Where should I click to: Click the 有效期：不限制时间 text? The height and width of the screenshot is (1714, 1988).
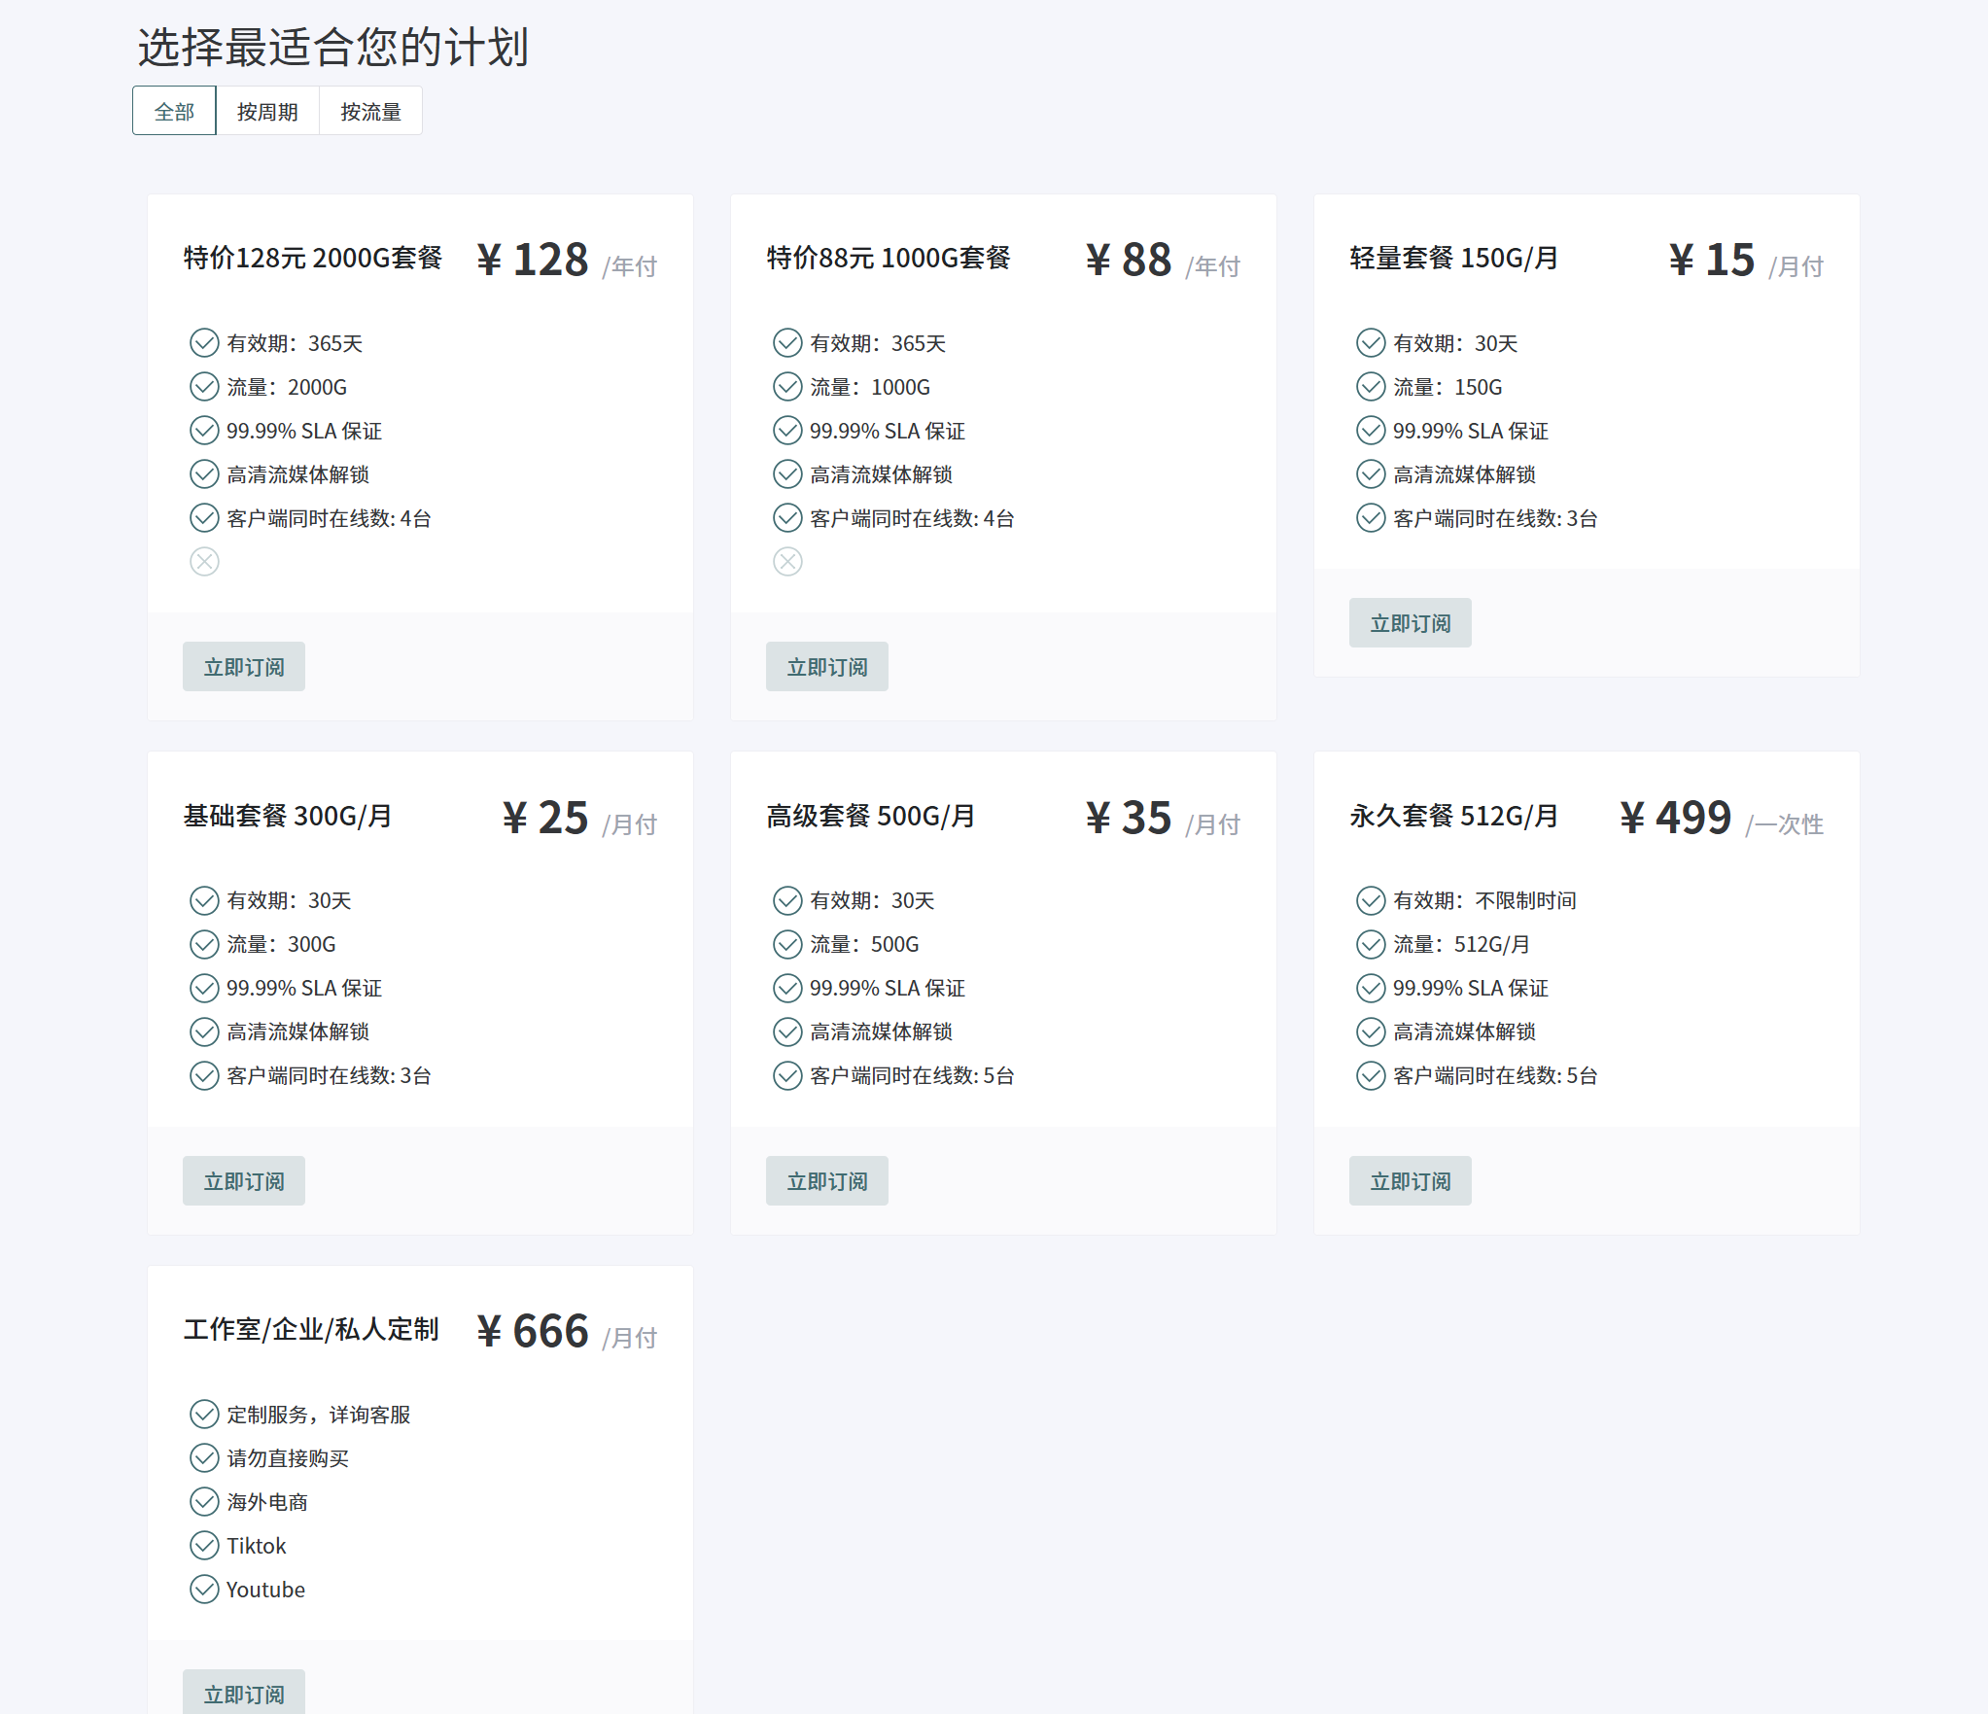(x=1484, y=900)
